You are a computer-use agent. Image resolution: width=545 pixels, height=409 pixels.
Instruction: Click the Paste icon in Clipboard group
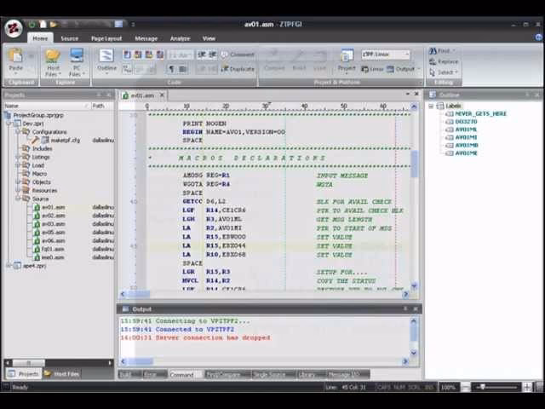click(15, 56)
